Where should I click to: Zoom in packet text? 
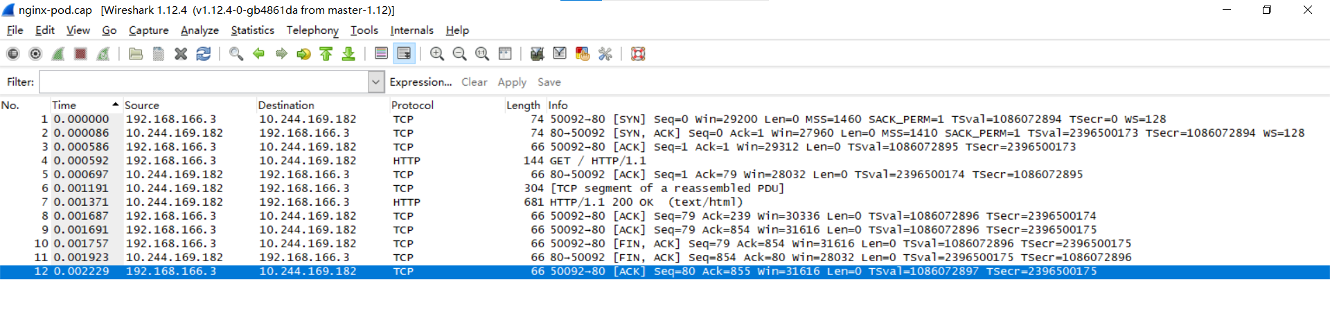point(437,54)
